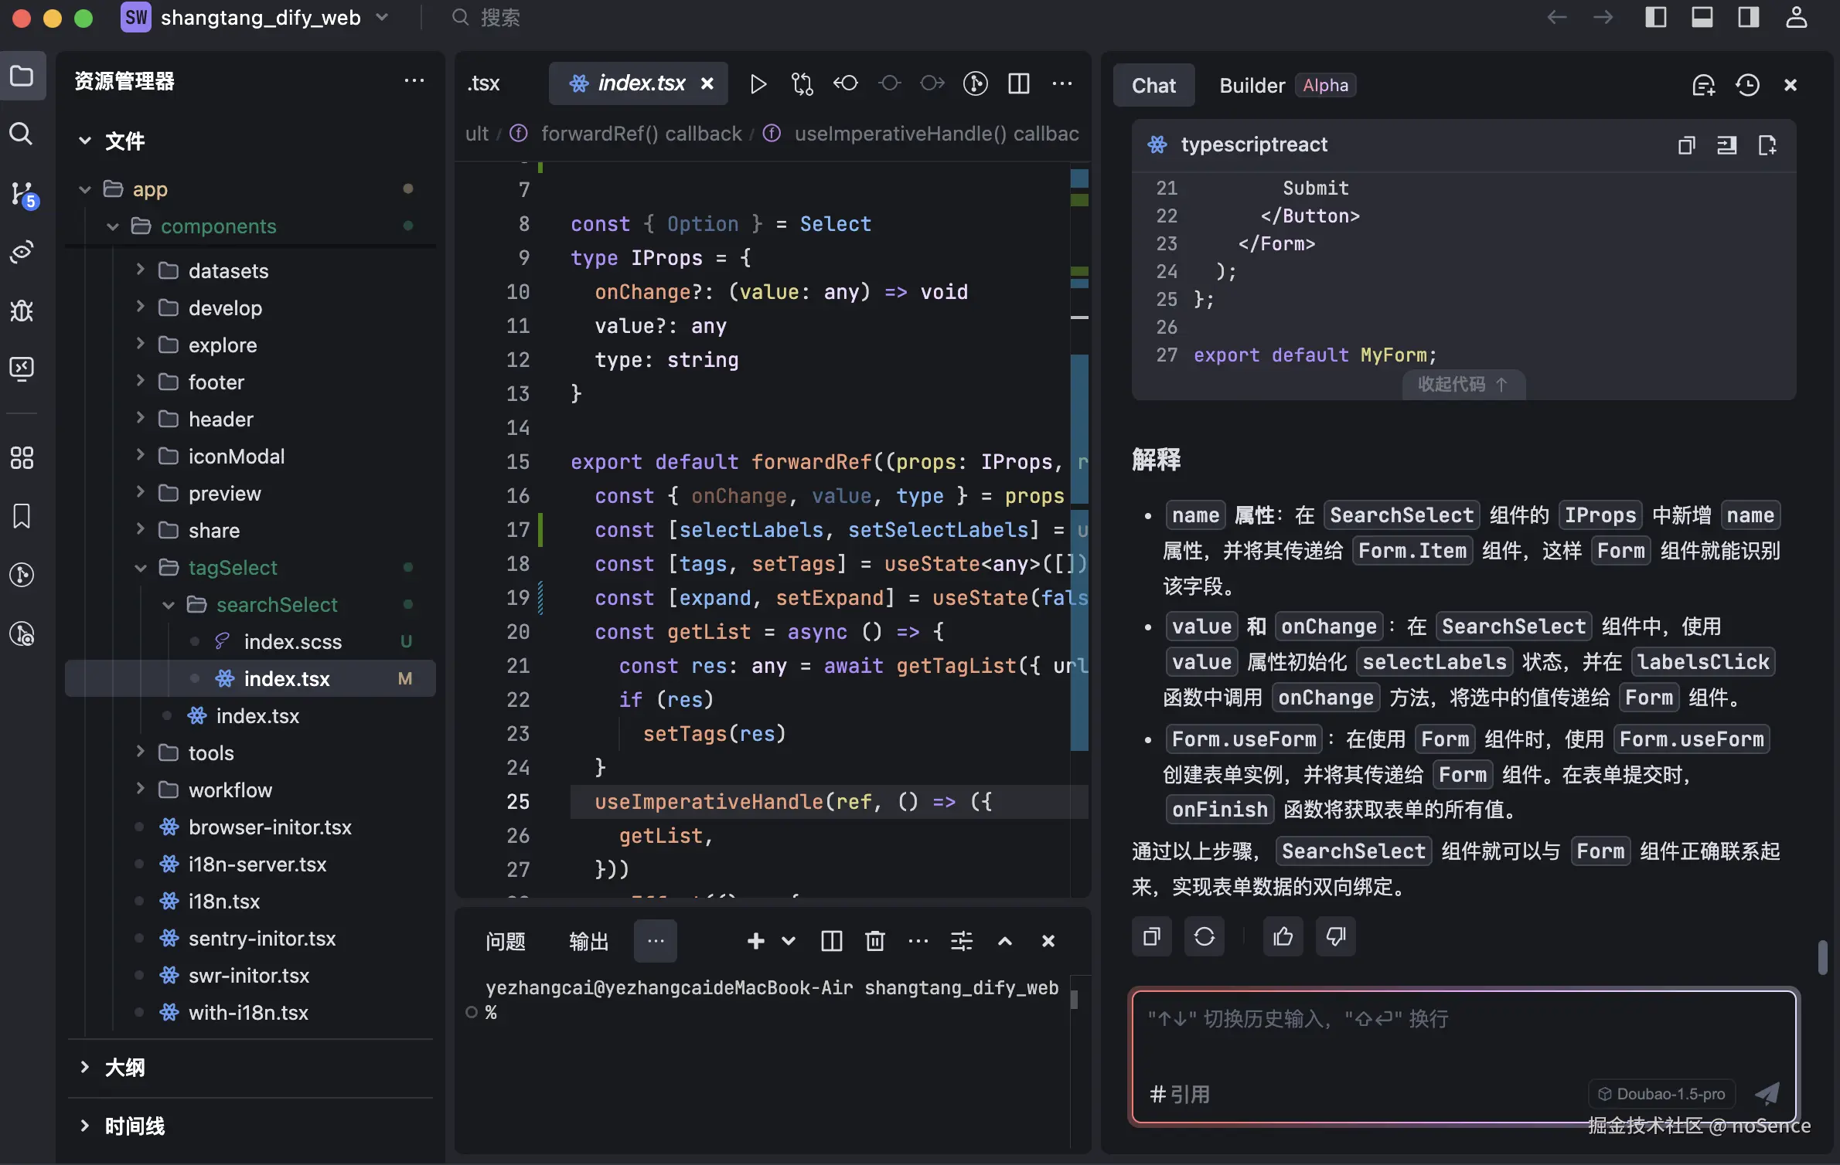Image resolution: width=1840 pixels, height=1165 pixels.
Task: Open the Doubao-1.5-pro model selector
Action: [1662, 1093]
